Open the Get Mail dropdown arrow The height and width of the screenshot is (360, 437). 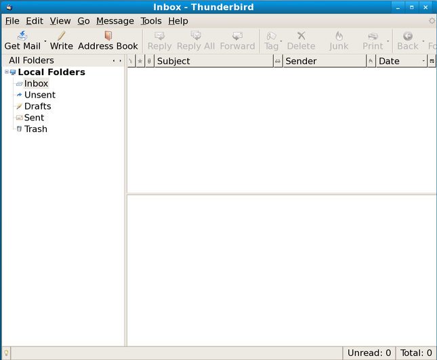pyautogui.click(x=45, y=41)
